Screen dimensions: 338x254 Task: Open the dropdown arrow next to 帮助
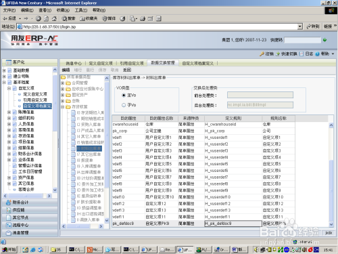pyautogui.click(x=333, y=54)
